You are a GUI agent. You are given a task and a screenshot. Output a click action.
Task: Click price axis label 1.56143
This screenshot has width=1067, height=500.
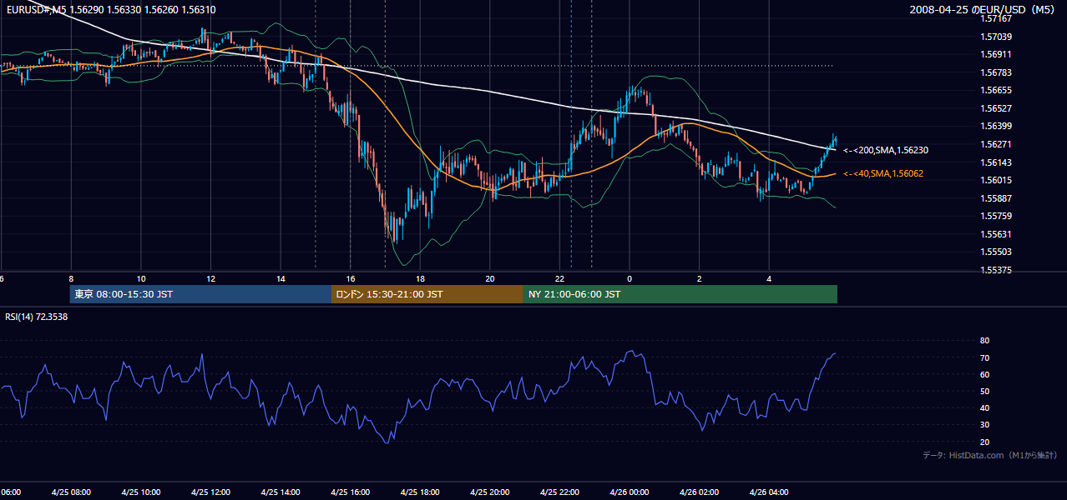[x=996, y=162]
